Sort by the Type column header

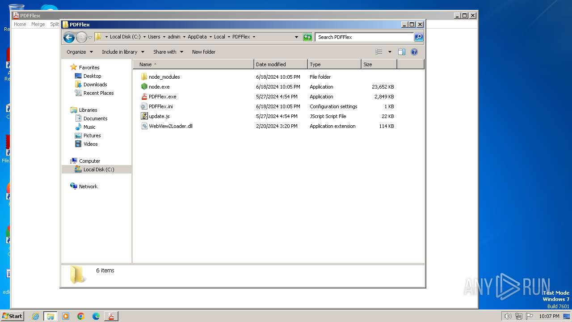coord(334,64)
